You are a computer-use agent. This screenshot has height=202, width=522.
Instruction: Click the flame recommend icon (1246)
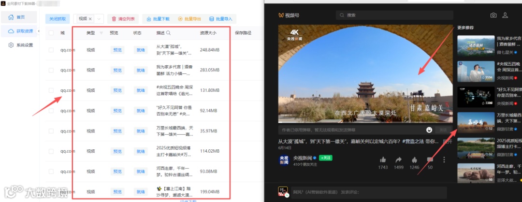click(415, 160)
